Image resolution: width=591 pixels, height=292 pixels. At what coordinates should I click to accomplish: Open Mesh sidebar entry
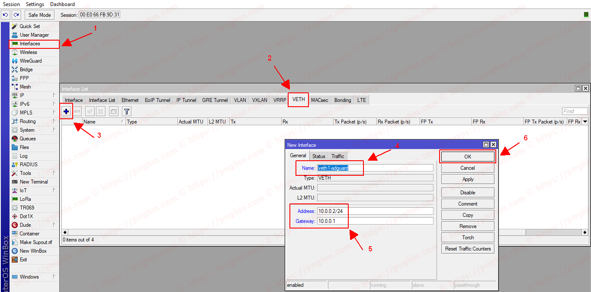click(25, 87)
